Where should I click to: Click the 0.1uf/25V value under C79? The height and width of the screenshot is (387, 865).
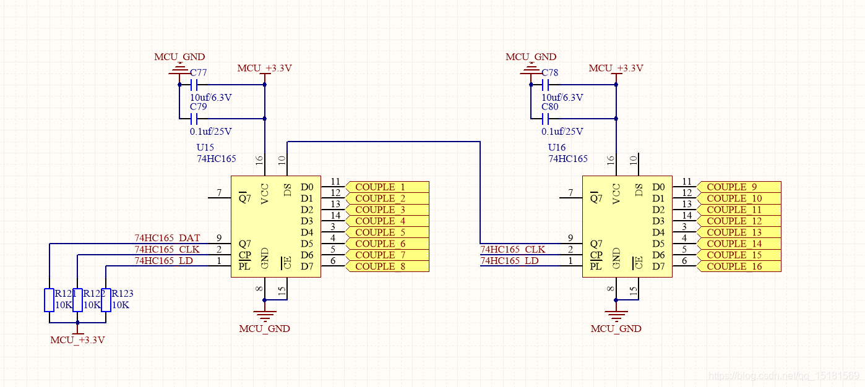point(210,132)
